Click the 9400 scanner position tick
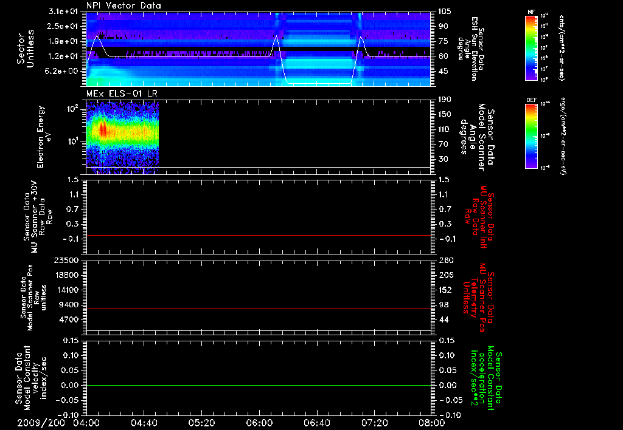This screenshot has height=430, width=623. pyautogui.click(x=69, y=305)
